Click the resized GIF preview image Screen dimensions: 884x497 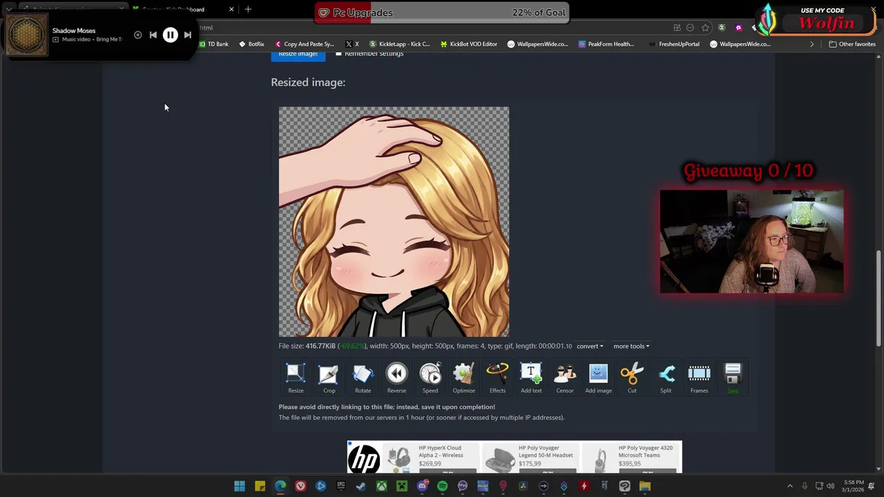tap(394, 222)
